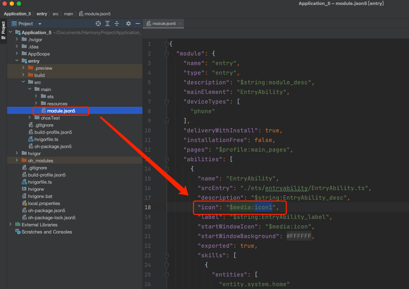This screenshot has height=289, width=409.
Task: Fold the root brace on line 1
Action: coord(167,44)
